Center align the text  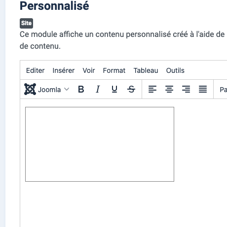pyautogui.click(x=169, y=89)
